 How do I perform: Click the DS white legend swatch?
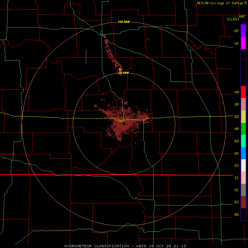click(x=243, y=165)
